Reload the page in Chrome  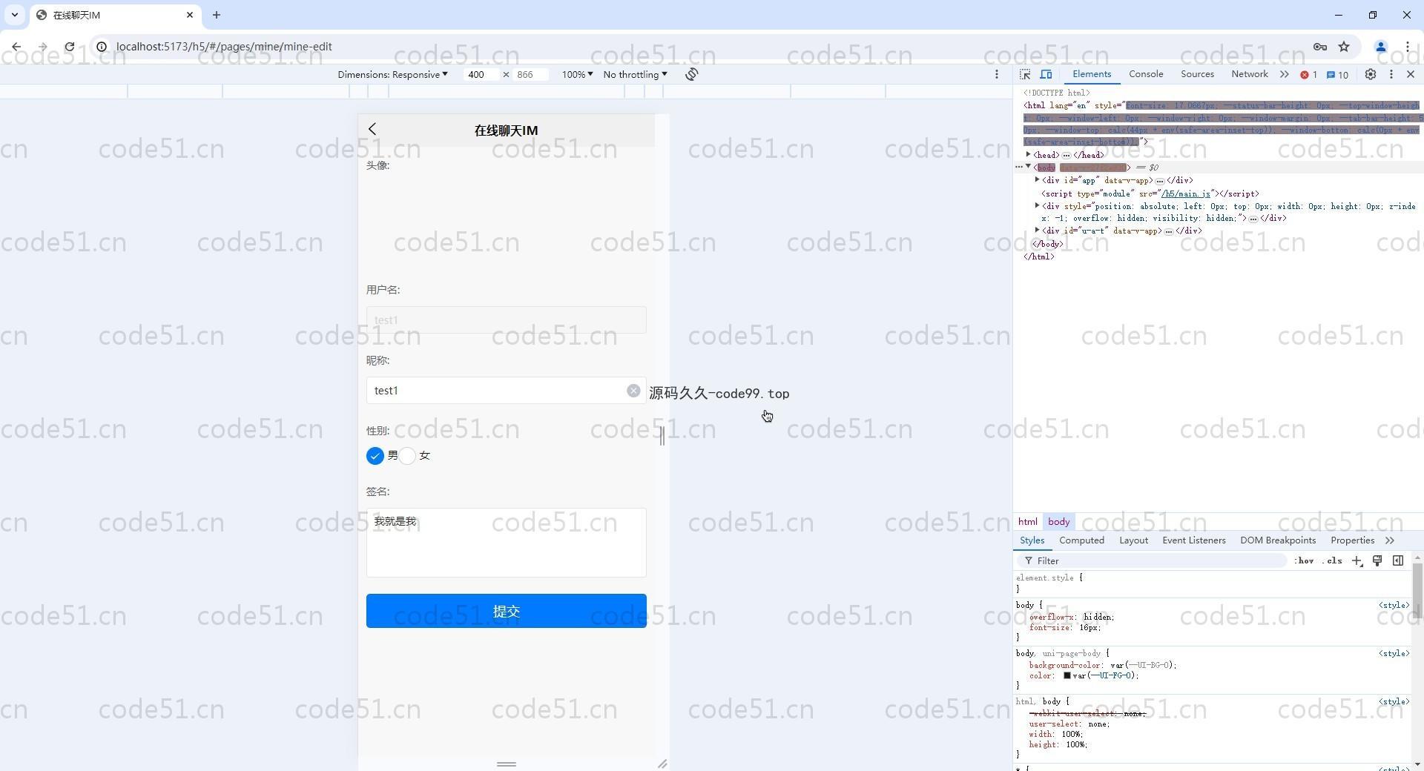pyautogui.click(x=69, y=47)
